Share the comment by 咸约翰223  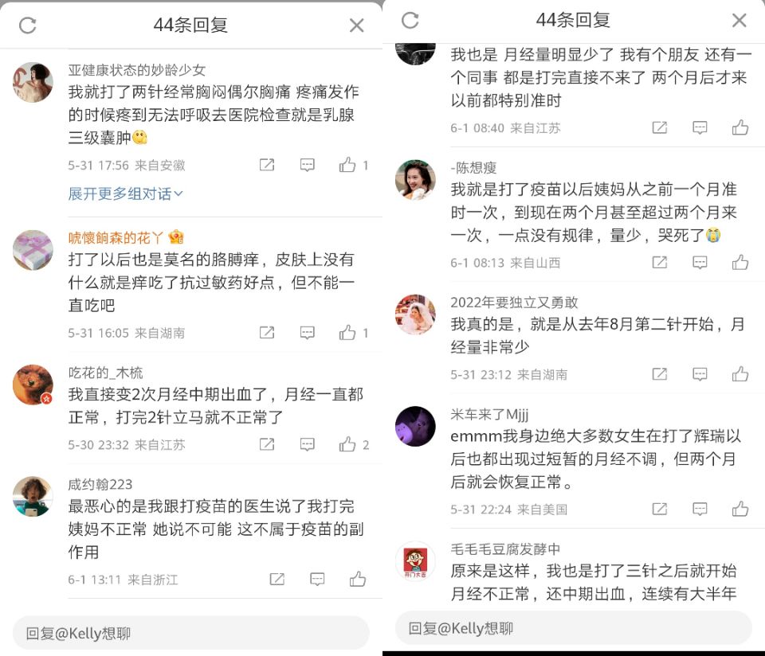coord(277,580)
